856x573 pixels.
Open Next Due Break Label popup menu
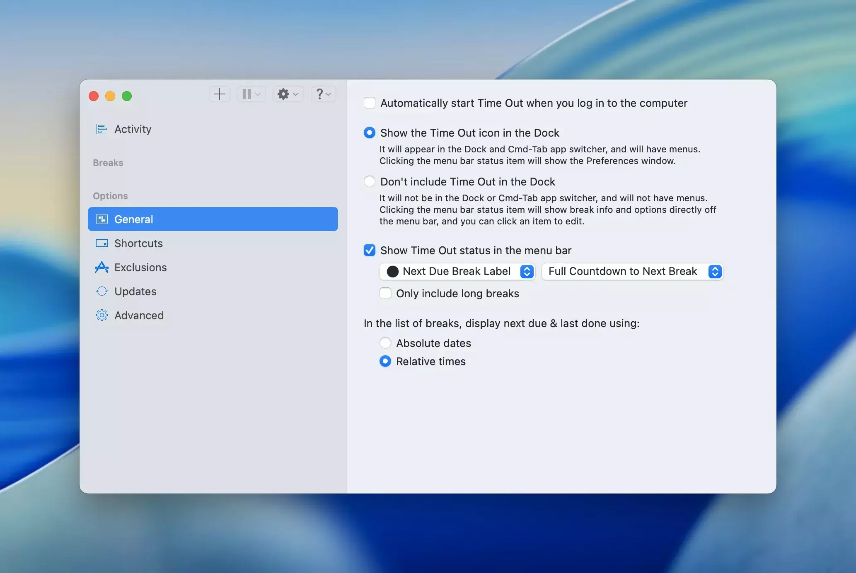coord(457,272)
